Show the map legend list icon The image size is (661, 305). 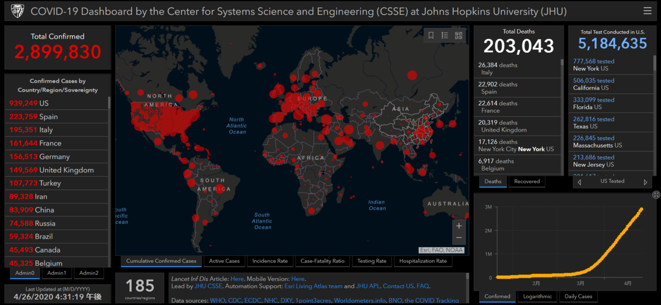[445, 35]
